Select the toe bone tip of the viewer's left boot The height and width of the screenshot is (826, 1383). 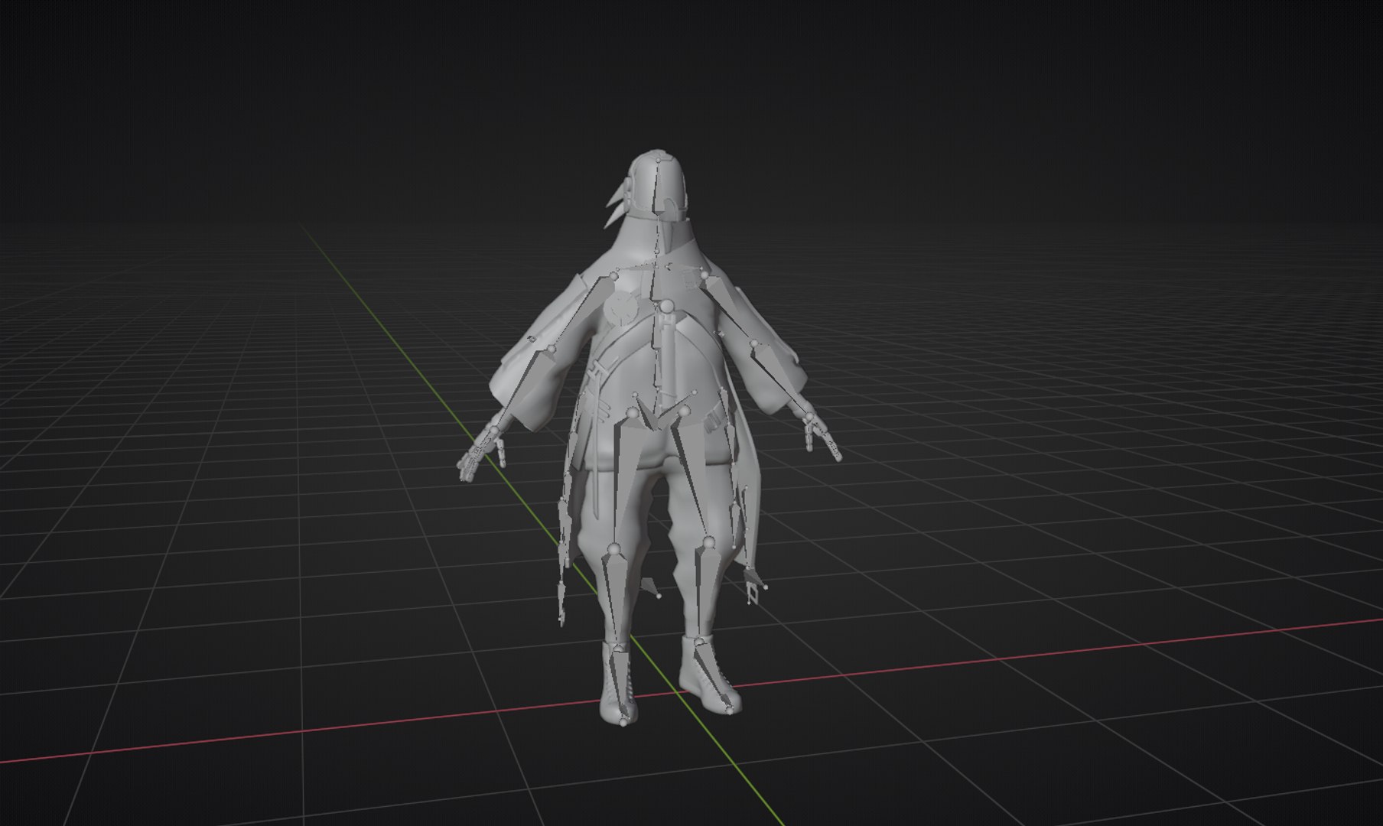click(624, 721)
